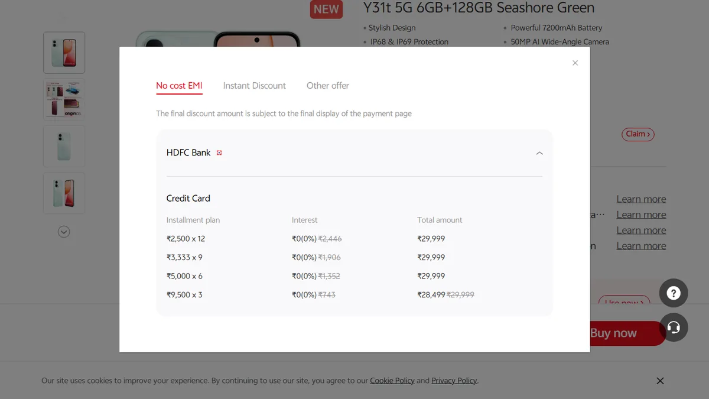Image resolution: width=709 pixels, height=399 pixels.
Task: Select the No cost EMI tab
Action: click(179, 86)
